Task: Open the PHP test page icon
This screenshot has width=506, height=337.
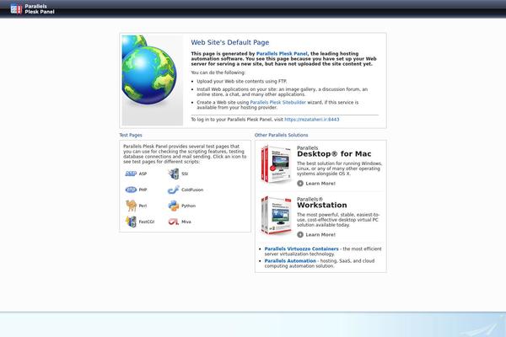Action: pos(131,190)
